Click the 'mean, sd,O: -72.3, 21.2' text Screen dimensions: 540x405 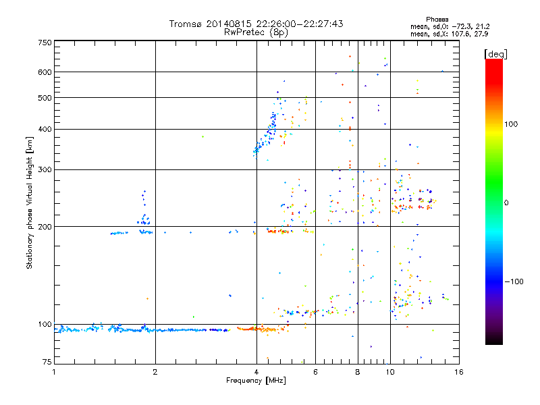(x=450, y=26)
